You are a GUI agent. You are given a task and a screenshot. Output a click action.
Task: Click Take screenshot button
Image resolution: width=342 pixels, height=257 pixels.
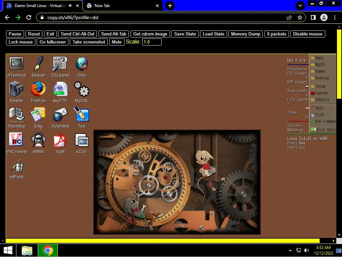[x=89, y=42]
